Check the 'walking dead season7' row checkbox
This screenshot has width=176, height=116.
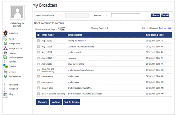pyautogui.click(x=38, y=41)
